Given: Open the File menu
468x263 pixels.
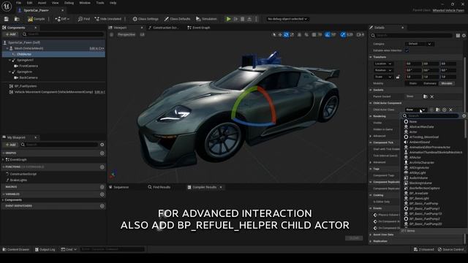Looking at the screenshot, I should coord(18,3).
